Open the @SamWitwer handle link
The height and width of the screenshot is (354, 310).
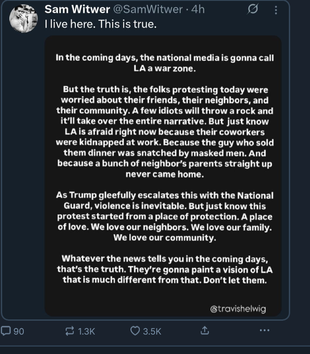(148, 9)
